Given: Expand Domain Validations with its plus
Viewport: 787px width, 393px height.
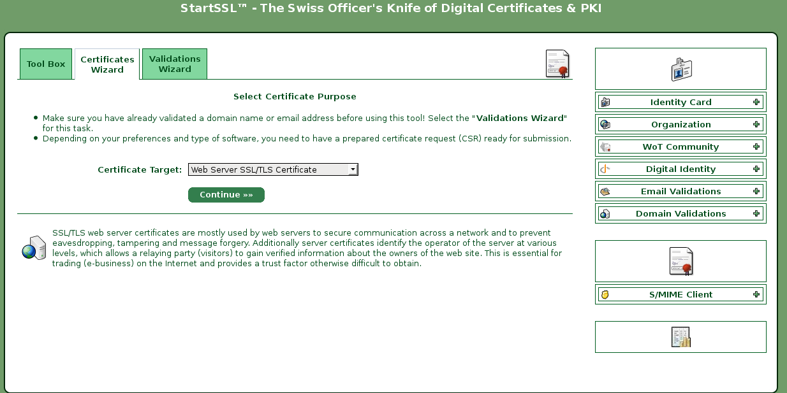Looking at the screenshot, I should pyautogui.click(x=756, y=213).
